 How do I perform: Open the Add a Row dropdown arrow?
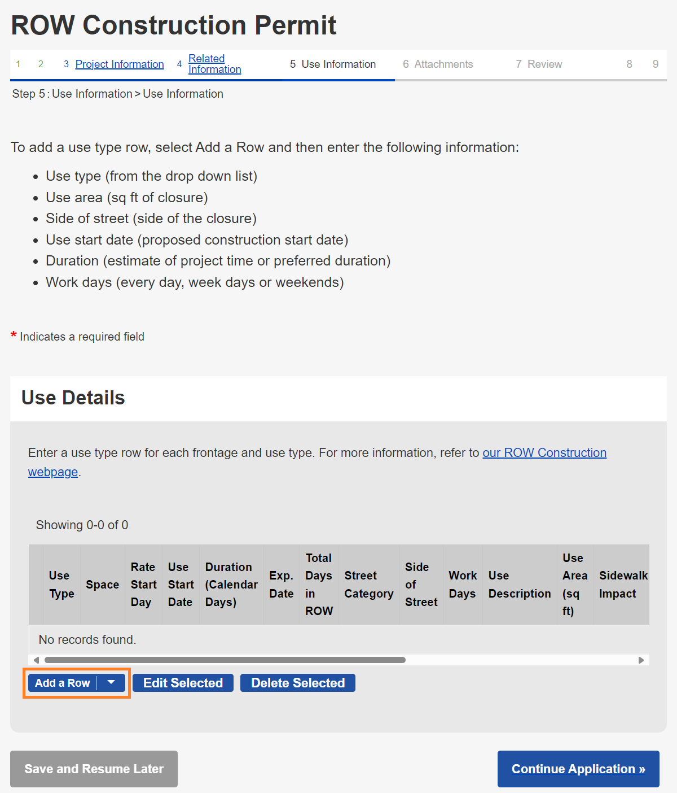(111, 683)
